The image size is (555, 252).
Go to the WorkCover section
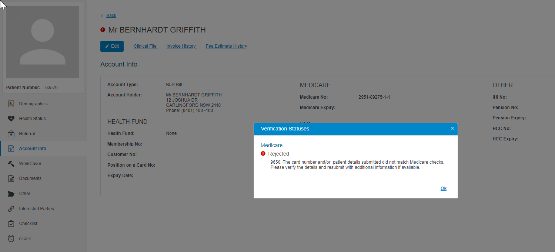[x=30, y=164]
